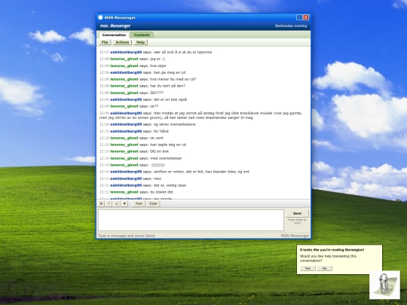Click the 'msn. Messenger' header logo
This screenshot has width=407, height=305.
115,26
